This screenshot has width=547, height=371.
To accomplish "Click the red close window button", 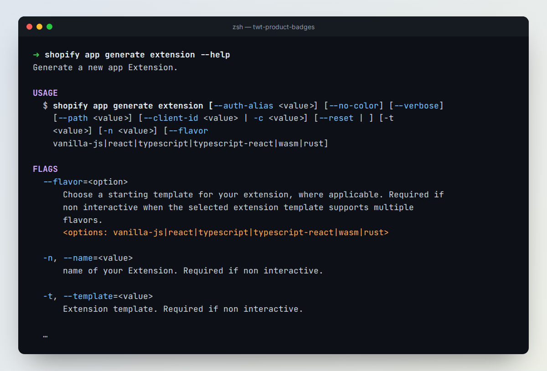I will click(30, 27).
